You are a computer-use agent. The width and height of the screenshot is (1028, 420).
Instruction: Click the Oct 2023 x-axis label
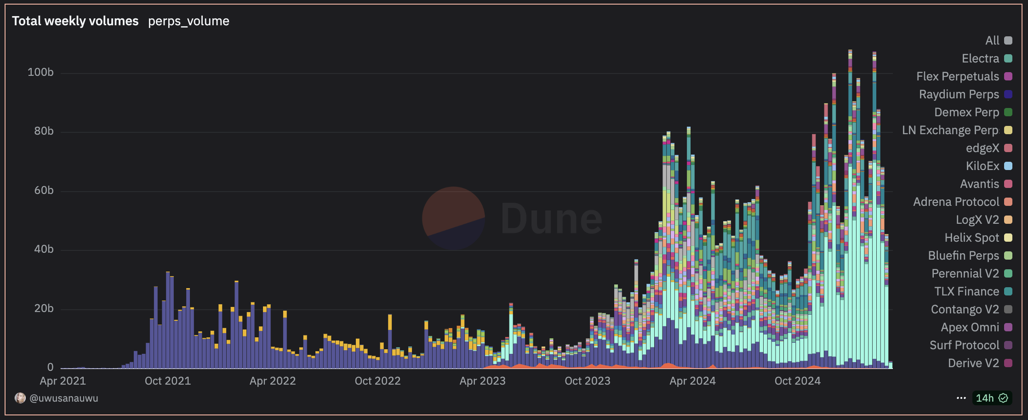pos(588,380)
